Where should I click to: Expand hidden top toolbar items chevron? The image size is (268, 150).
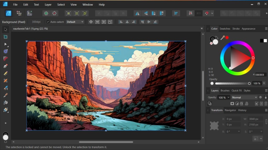click(x=266, y=13)
